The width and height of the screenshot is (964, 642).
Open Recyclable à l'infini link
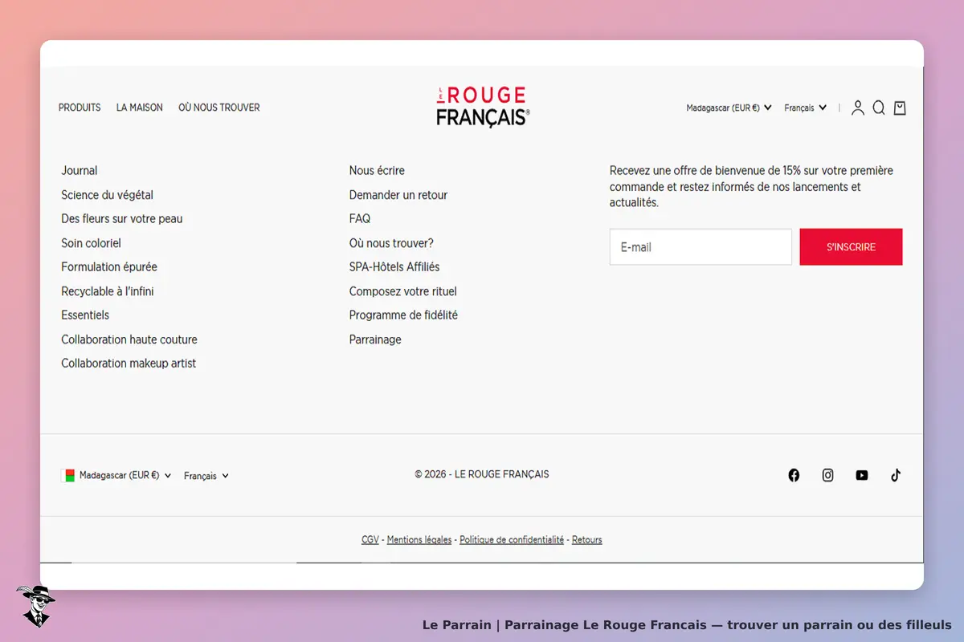click(108, 291)
